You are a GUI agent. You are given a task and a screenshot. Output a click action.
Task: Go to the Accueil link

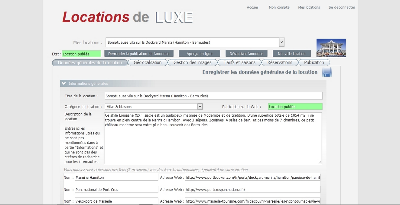pyautogui.click(x=252, y=7)
